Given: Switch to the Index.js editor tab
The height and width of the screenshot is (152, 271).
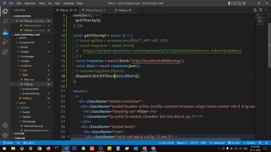Looking at the screenshot, I should (x=123, y=10).
